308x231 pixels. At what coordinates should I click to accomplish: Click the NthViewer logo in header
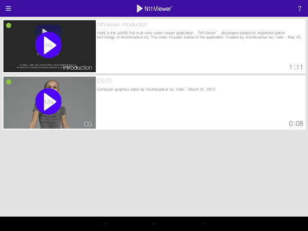(x=155, y=8)
